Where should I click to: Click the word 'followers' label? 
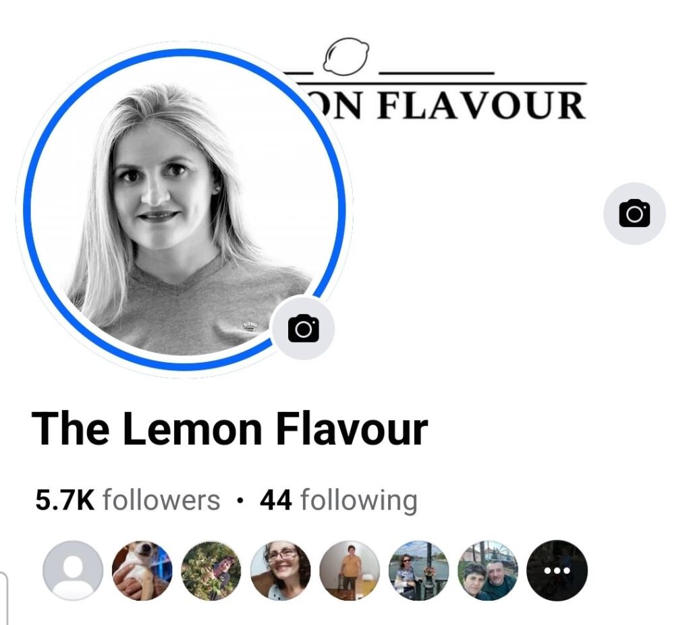coord(161,500)
